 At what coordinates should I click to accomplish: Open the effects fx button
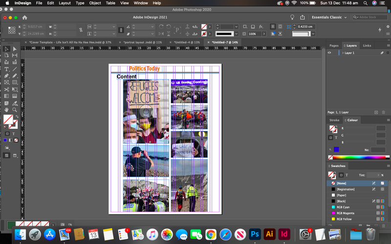click(x=261, y=27)
